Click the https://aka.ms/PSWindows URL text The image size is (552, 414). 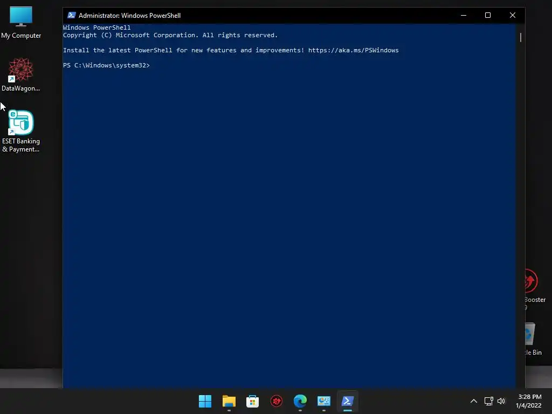click(354, 50)
